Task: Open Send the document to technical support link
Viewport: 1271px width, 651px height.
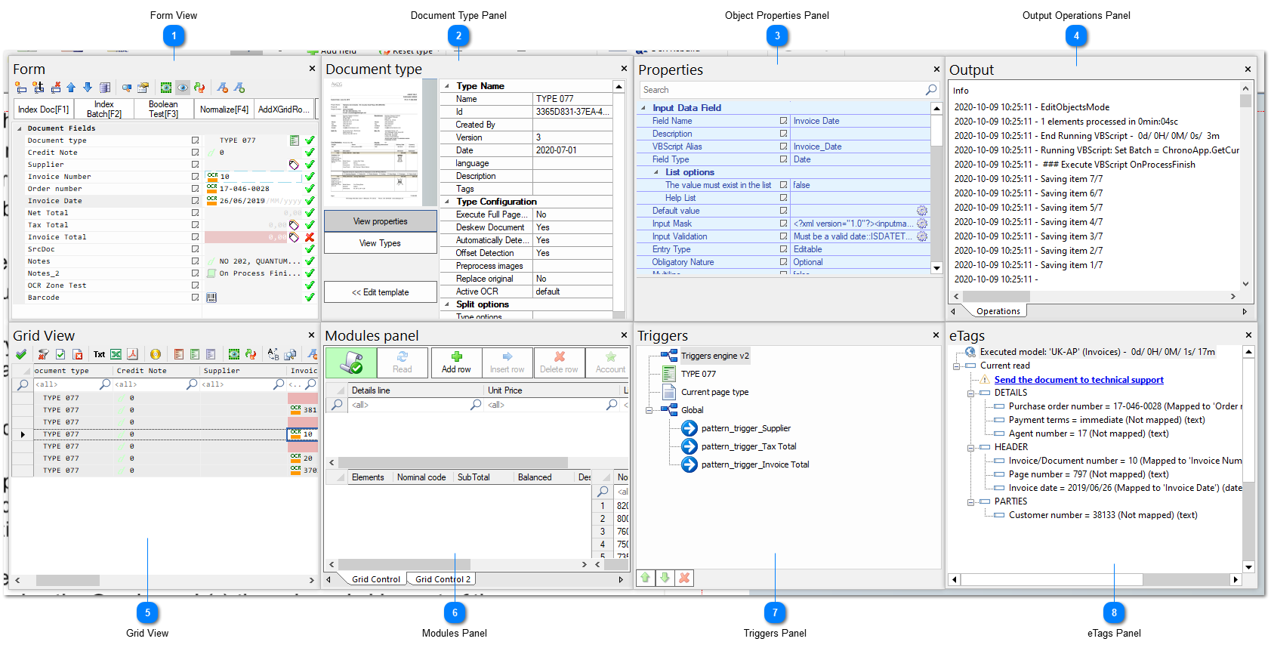Action: point(1078,380)
